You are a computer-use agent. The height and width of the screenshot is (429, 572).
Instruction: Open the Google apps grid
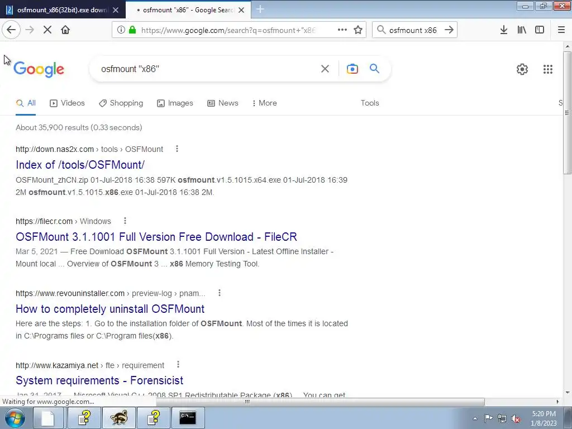click(548, 69)
